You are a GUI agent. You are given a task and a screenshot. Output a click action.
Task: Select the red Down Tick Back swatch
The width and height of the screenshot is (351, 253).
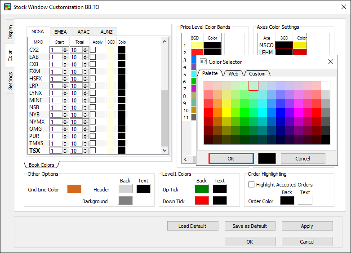202,201
